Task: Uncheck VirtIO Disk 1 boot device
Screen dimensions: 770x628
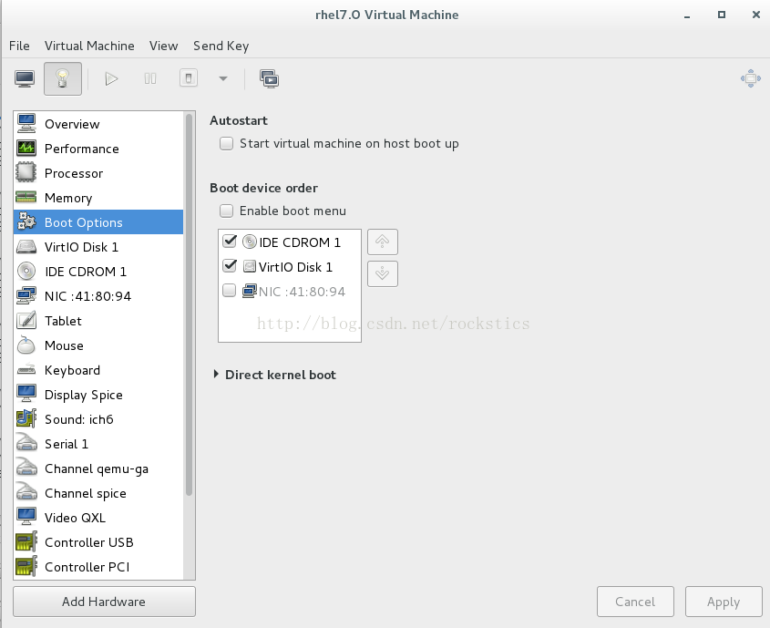Action: pyautogui.click(x=230, y=265)
